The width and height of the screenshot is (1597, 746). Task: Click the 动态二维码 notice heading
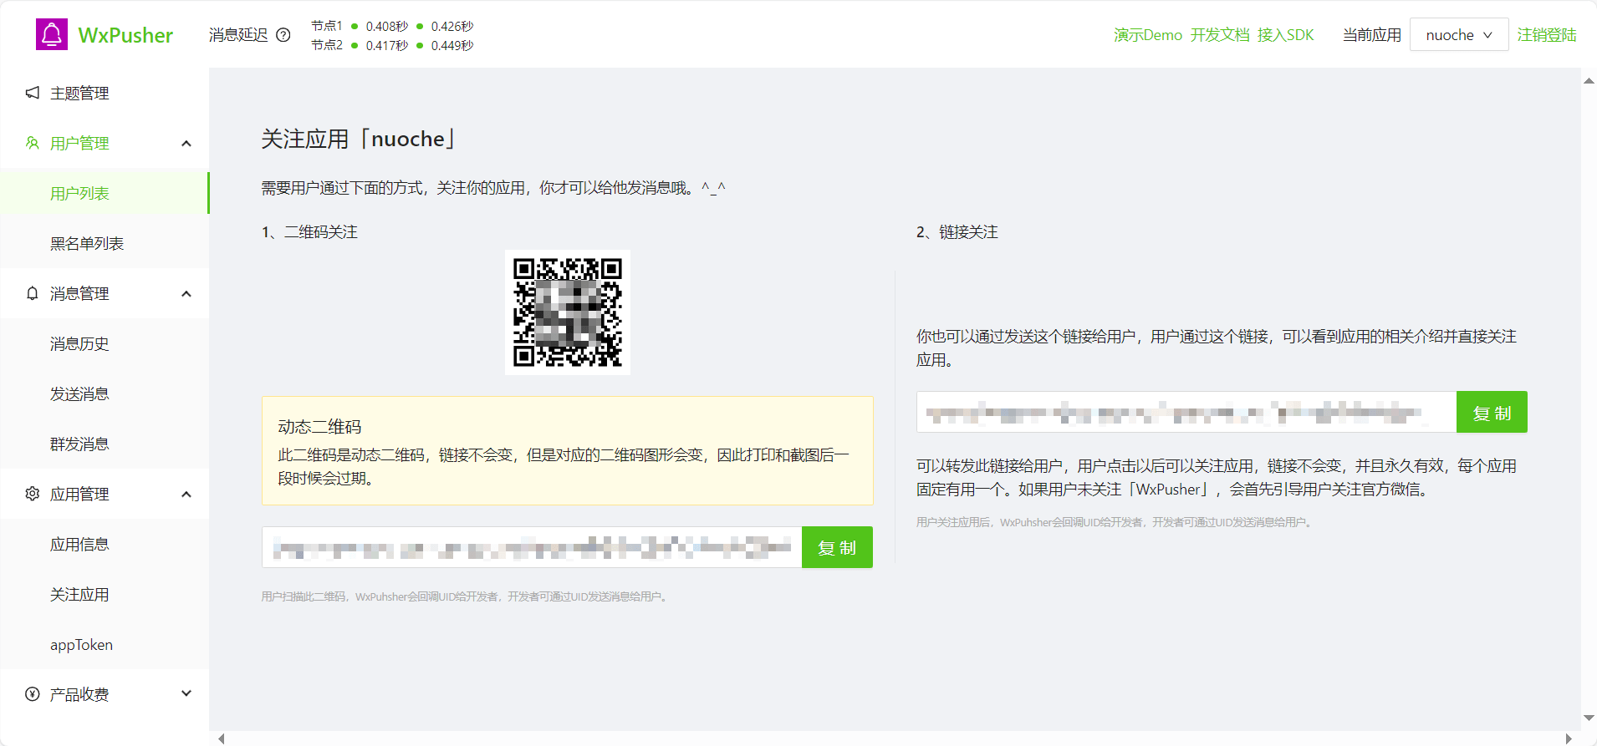pyautogui.click(x=319, y=427)
